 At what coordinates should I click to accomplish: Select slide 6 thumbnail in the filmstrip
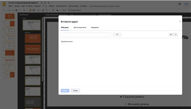(x=10, y=53)
